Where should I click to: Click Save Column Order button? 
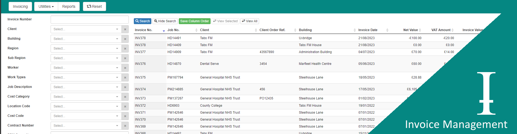point(195,21)
